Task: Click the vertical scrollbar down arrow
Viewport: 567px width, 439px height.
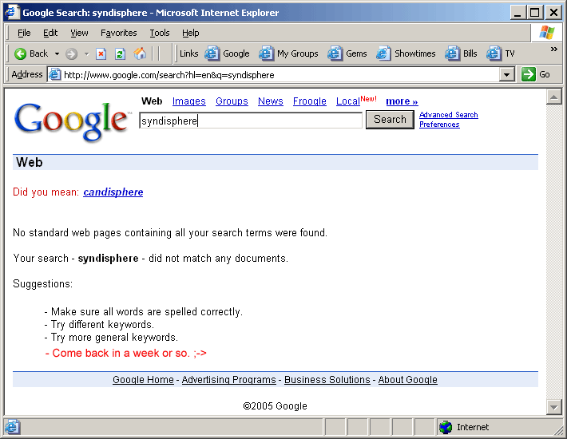Action: pos(553,408)
